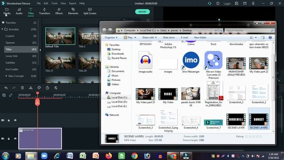
Task: Click the mail message icon in title bar
Action: tap(245, 3)
